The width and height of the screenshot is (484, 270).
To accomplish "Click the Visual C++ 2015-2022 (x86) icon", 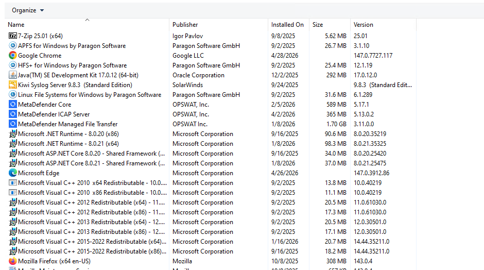I will [x=13, y=251].
